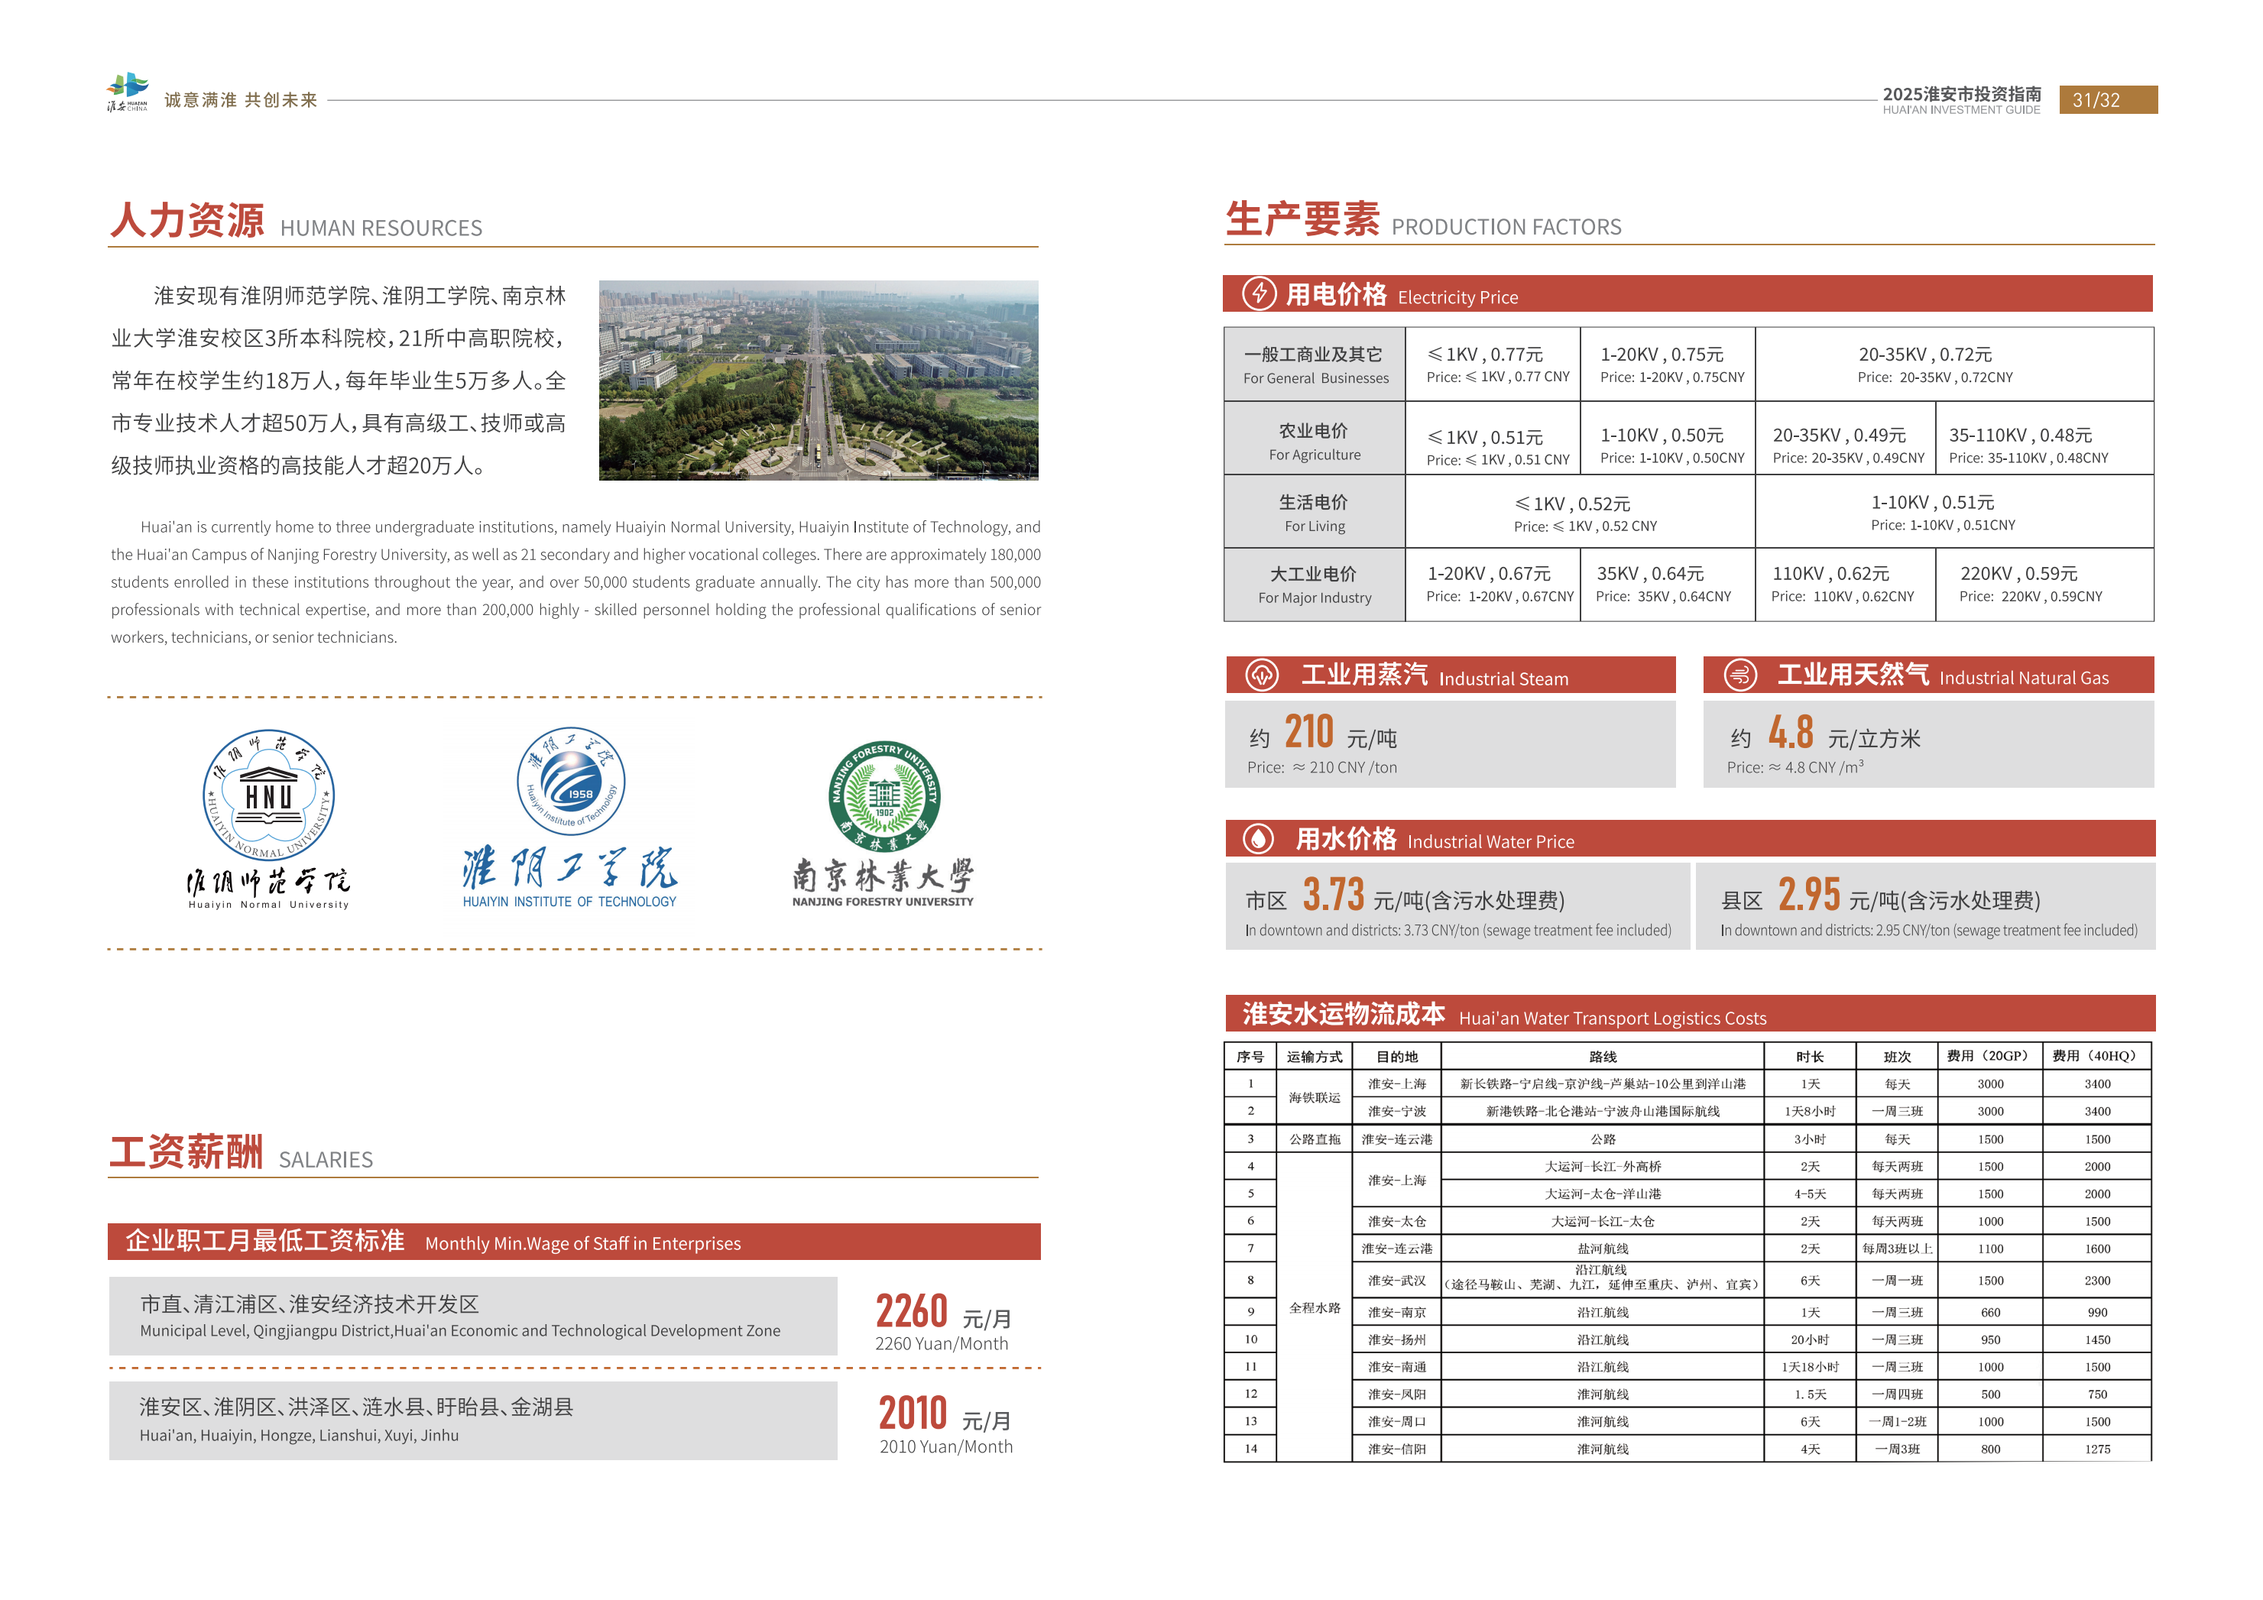Click the HUAIYIN INSTITUTE OF TECHNOLOGY caption
The image size is (2263, 1600).
click(569, 902)
